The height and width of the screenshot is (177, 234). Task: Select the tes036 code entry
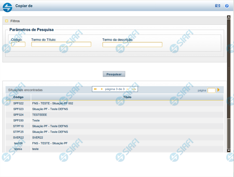point(18,143)
